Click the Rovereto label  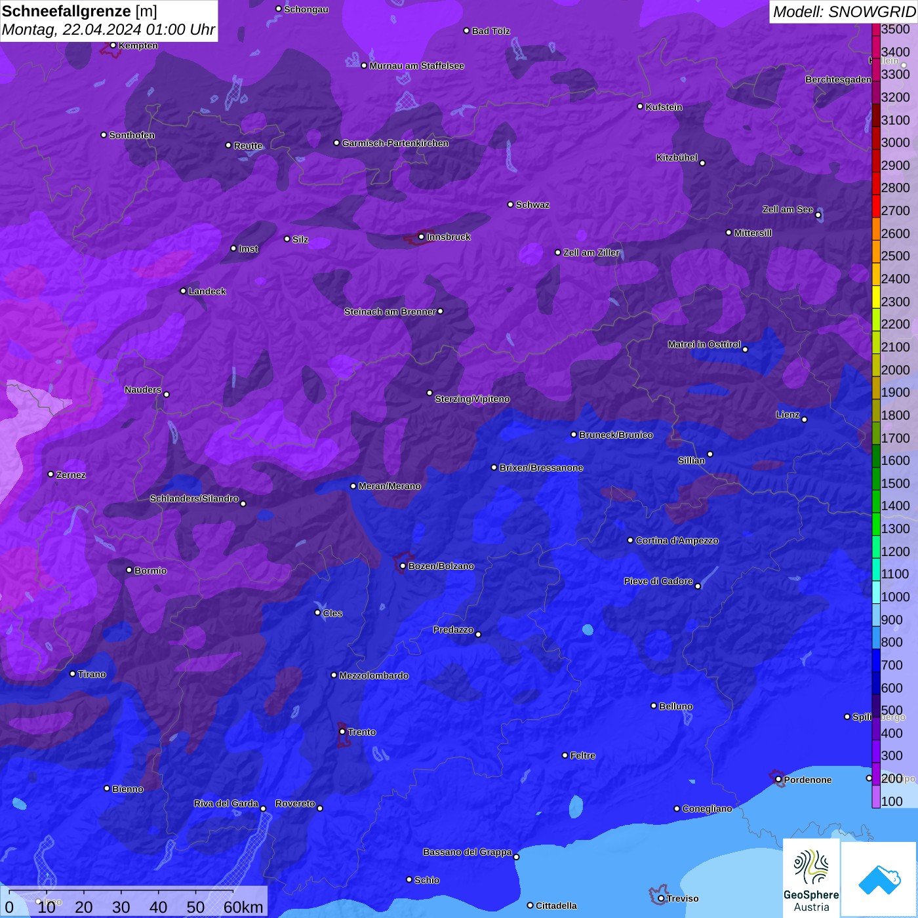pos(295,803)
